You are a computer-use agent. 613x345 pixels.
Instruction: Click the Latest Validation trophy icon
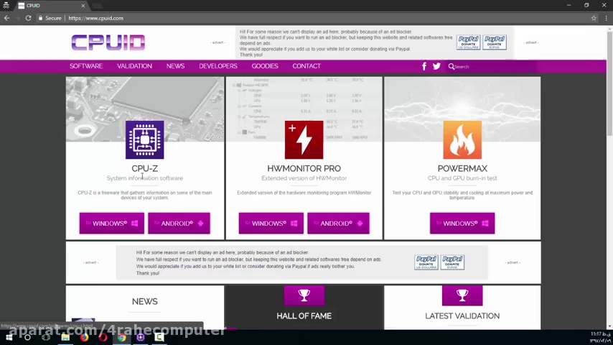click(x=462, y=295)
